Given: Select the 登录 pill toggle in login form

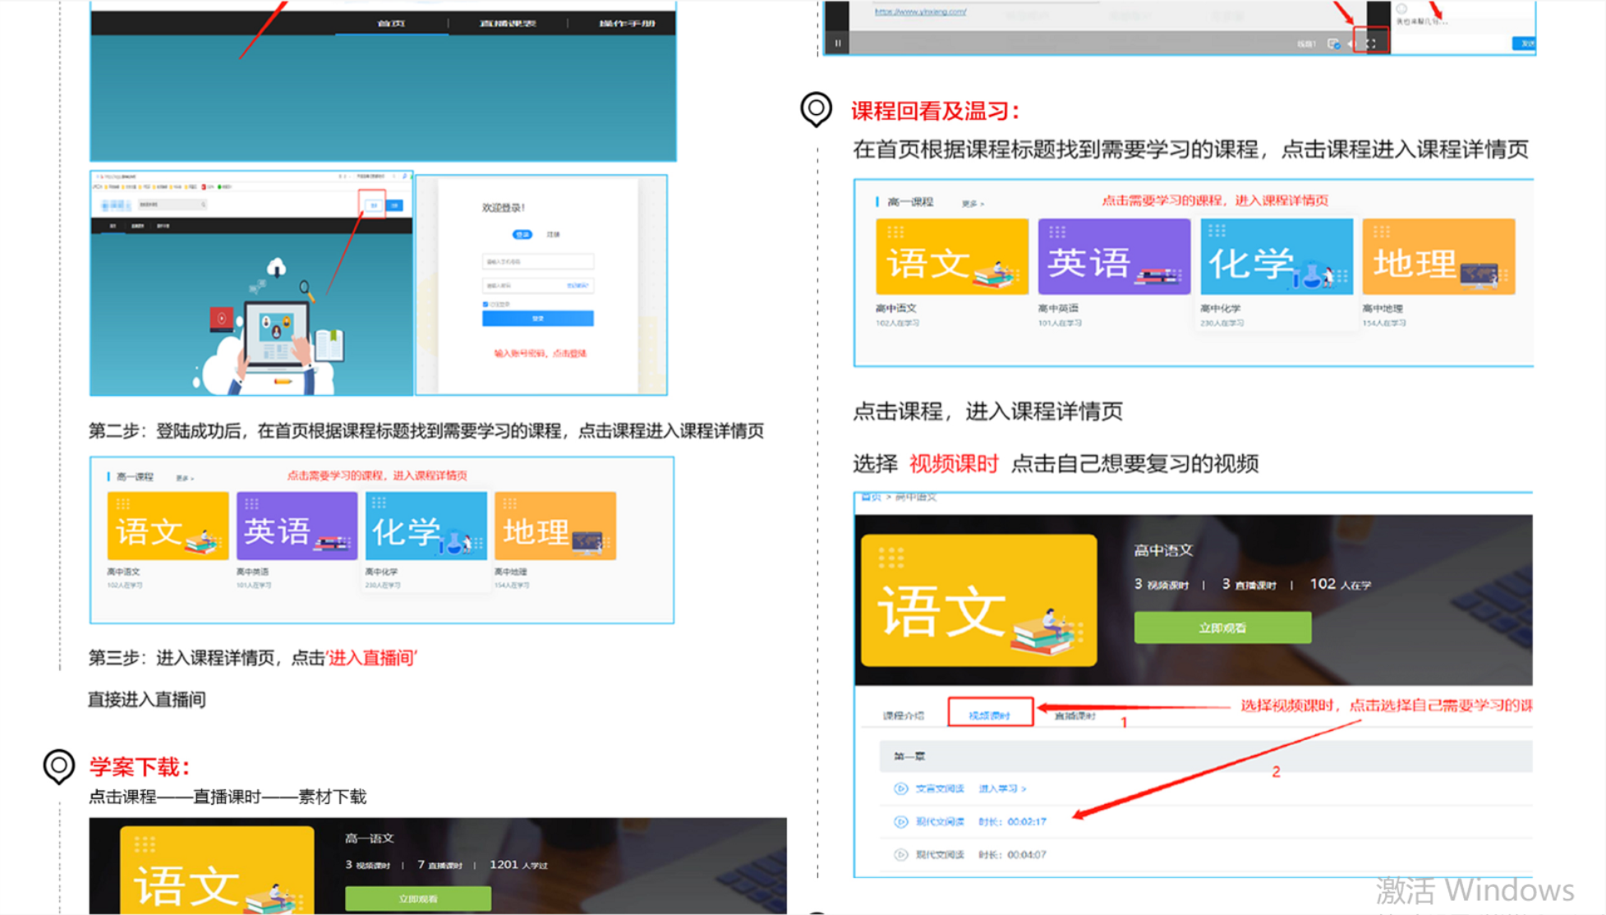Looking at the screenshot, I should click(522, 235).
